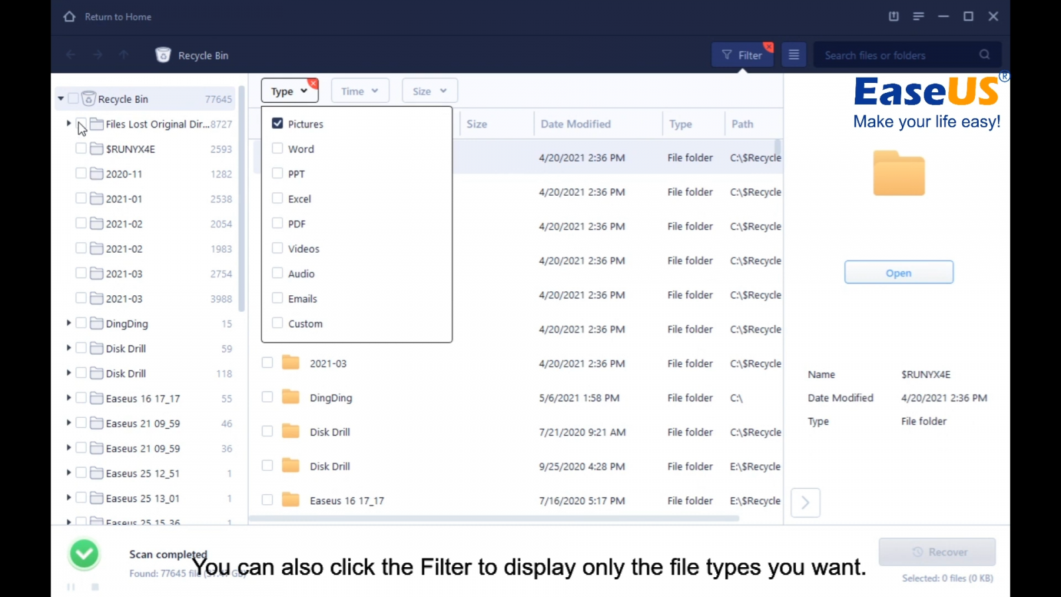This screenshot has width=1061, height=597.
Task: Click the Filter button
Action: (x=743, y=55)
